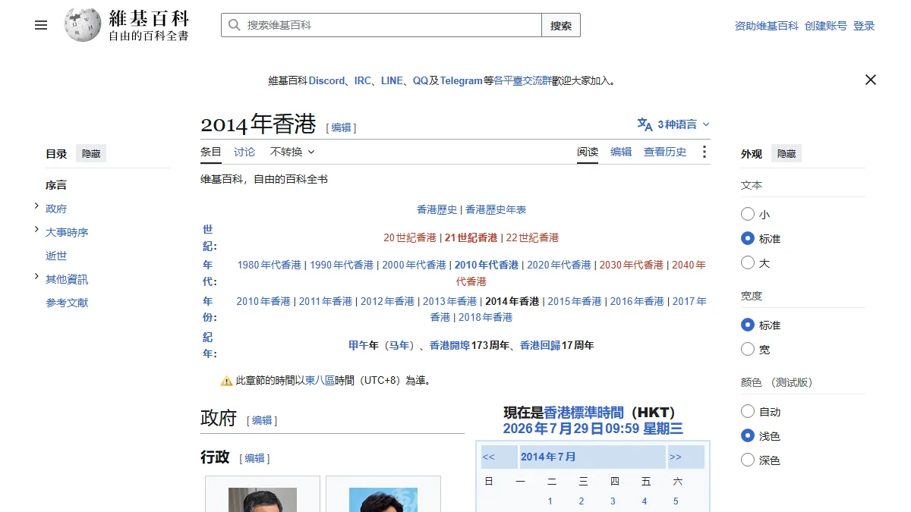Select small text size 小

pyautogui.click(x=748, y=215)
